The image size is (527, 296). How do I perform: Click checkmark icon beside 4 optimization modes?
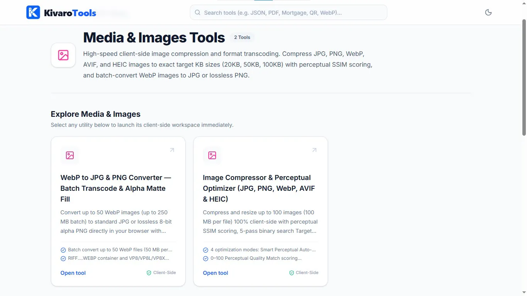pyautogui.click(x=206, y=250)
